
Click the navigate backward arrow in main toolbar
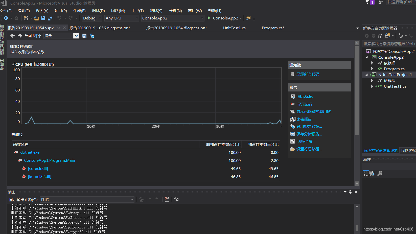coord(6,18)
